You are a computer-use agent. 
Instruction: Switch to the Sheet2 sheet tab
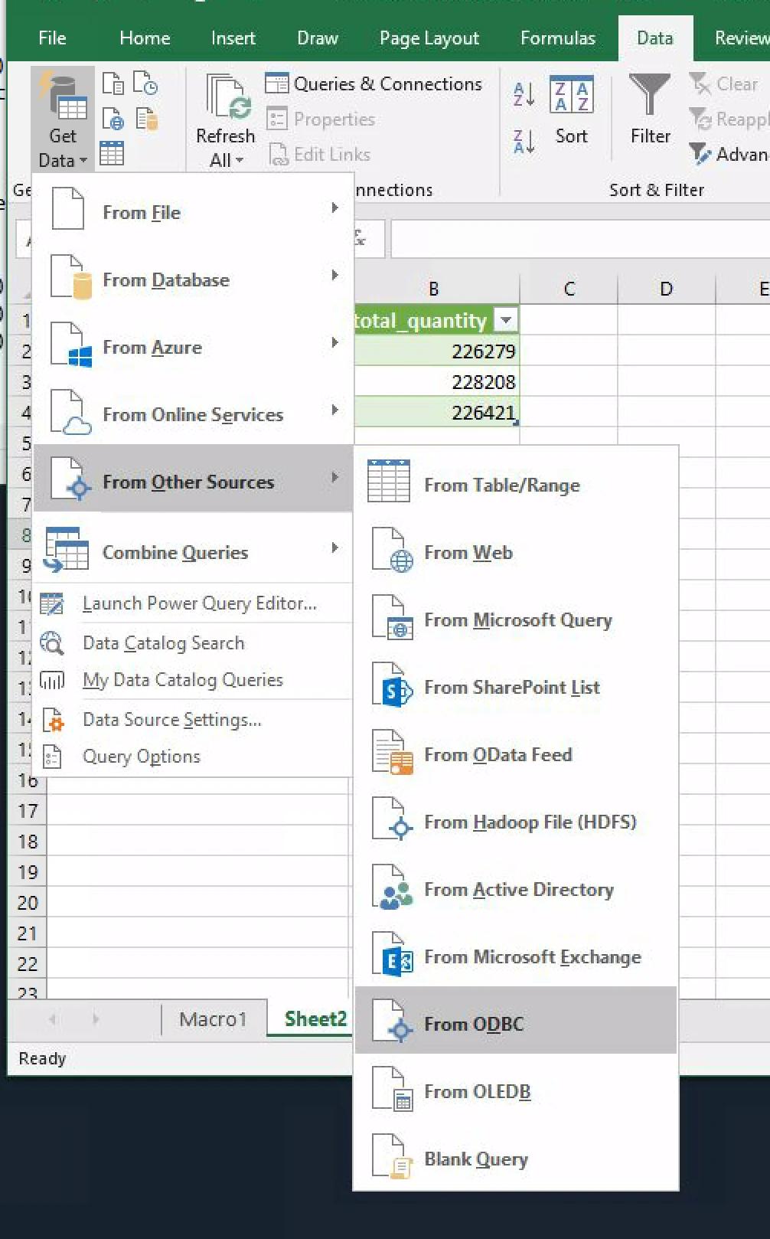[x=315, y=1019]
